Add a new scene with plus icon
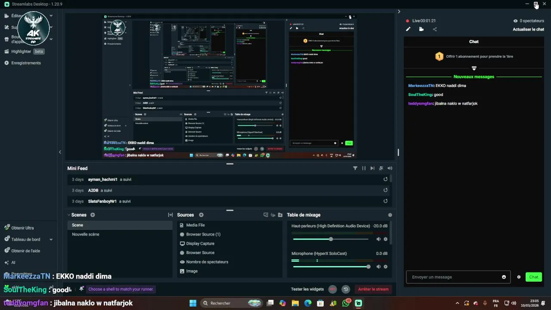 pyautogui.click(x=93, y=215)
